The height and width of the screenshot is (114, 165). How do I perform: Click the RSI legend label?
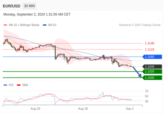click(11, 85)
